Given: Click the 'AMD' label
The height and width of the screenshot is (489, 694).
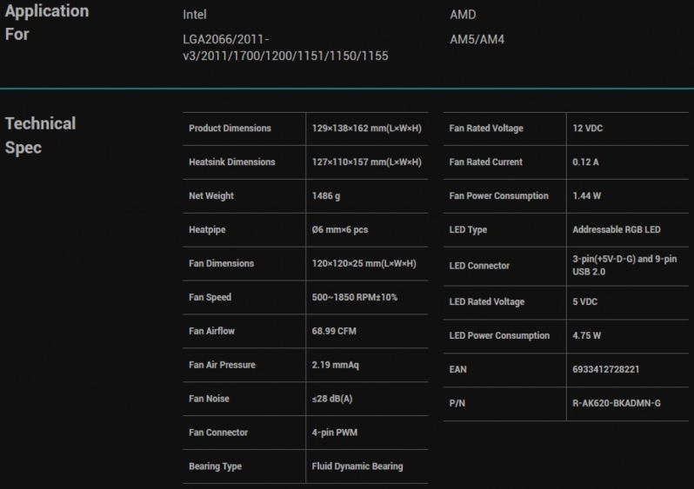Looking at the screenshot, I should pos(463,15).
